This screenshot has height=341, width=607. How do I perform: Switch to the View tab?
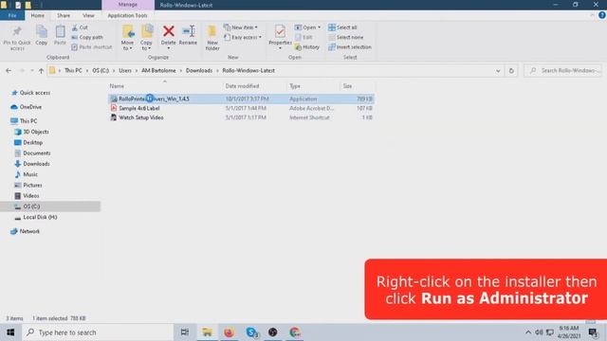88,15
